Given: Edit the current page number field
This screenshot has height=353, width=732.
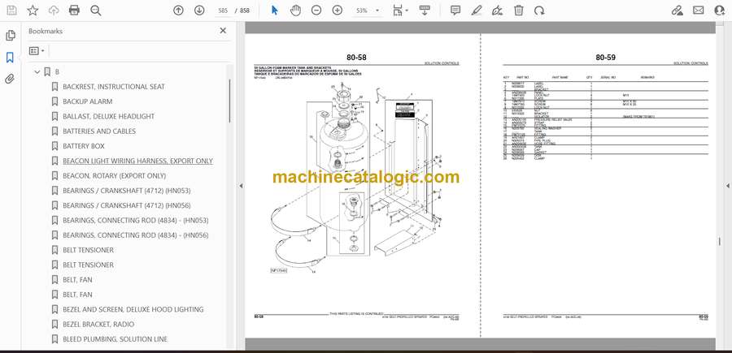Looking at the screenshot, I should click(x=223, y=11).
